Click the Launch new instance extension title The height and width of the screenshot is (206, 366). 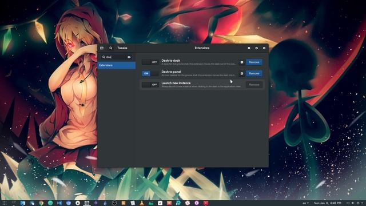pos(176,83)
